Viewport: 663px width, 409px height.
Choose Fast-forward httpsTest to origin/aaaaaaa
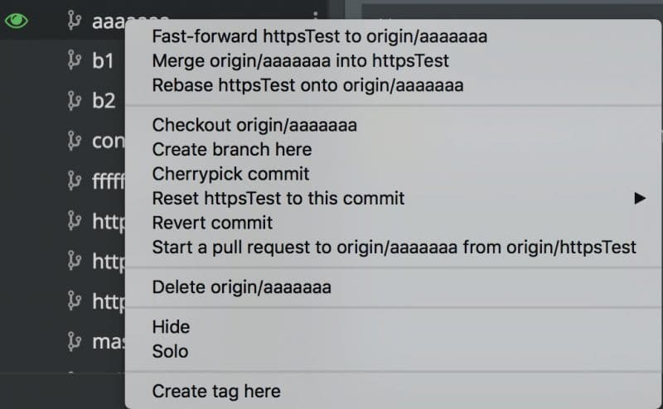point(320,36)
